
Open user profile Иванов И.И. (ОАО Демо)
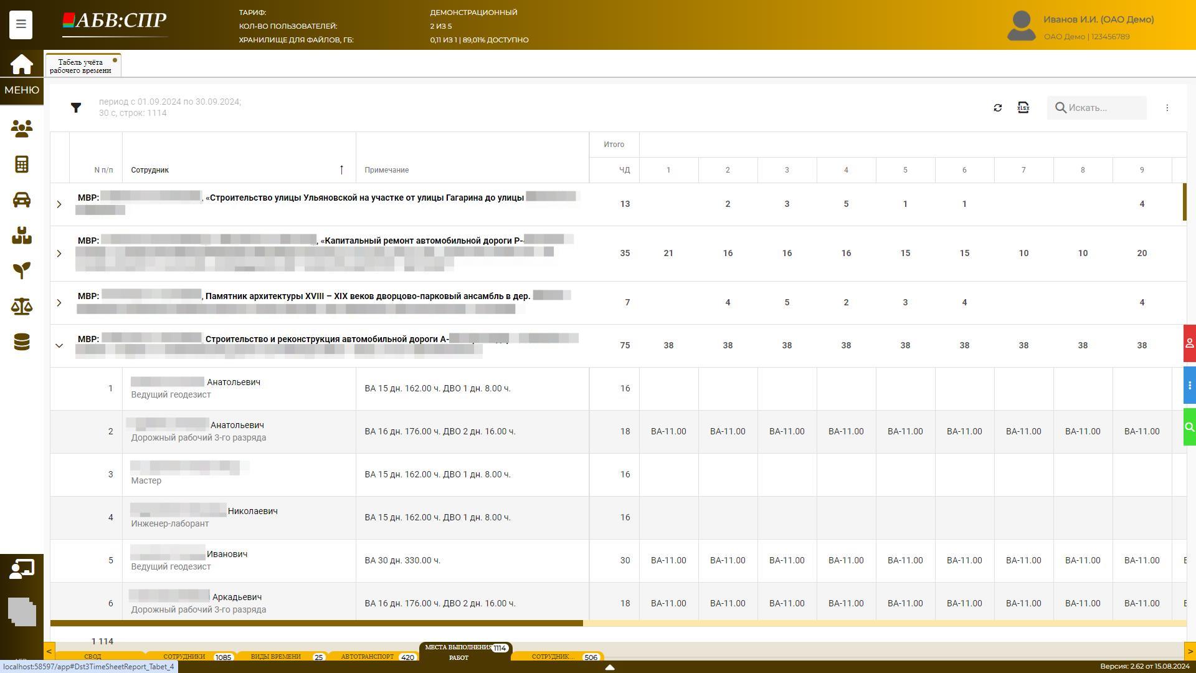point(1098,19)
